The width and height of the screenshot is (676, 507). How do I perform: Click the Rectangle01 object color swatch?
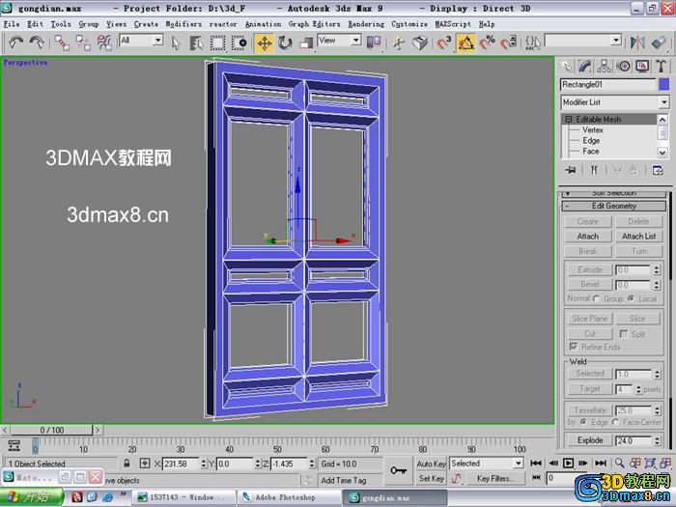click(x=664, y=84)
